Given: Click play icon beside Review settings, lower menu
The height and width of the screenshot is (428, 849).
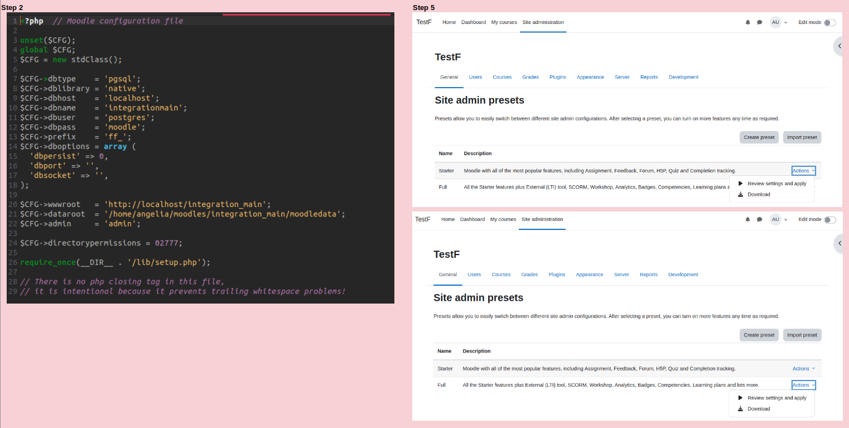Looking at the screenshot, I should (740, 398).
